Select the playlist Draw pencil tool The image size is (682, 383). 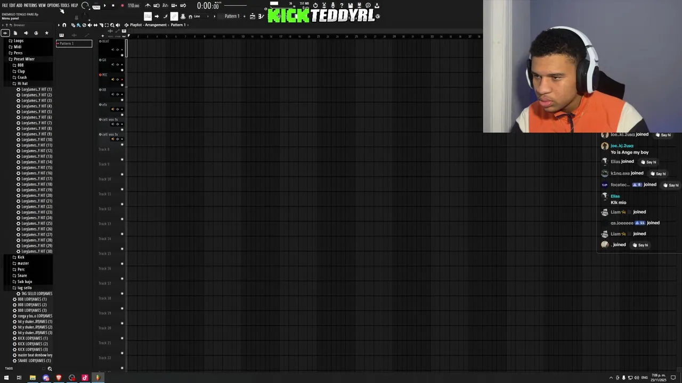pos(73,25)
